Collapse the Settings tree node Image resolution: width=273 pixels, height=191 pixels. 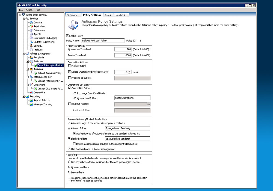[24, 19]
